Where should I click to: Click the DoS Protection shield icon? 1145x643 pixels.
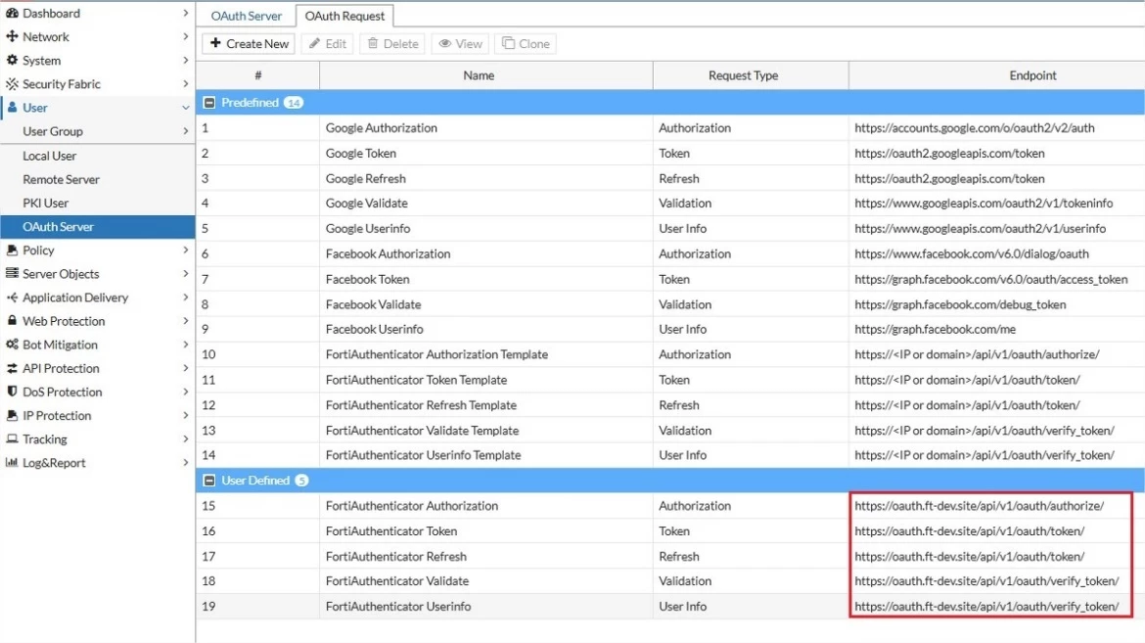tap(12, 391)
